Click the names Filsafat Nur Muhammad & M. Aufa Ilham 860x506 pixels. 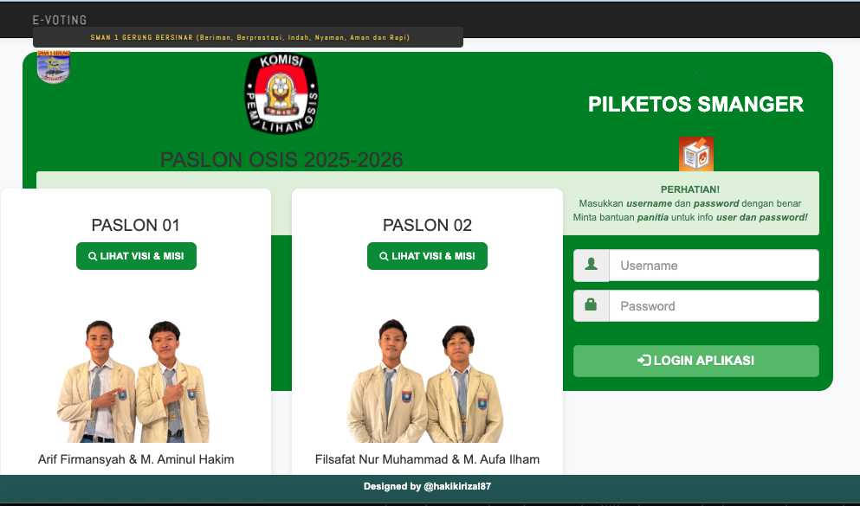(x=427, y=459)
